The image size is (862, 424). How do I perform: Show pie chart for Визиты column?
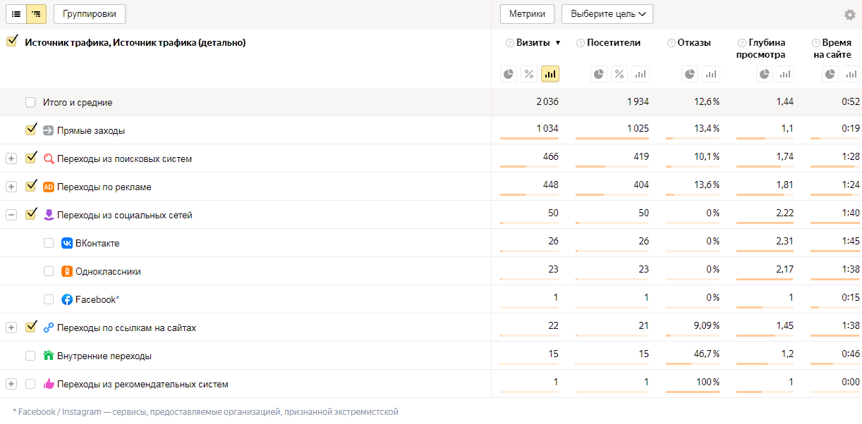click(x=508, y=74)
